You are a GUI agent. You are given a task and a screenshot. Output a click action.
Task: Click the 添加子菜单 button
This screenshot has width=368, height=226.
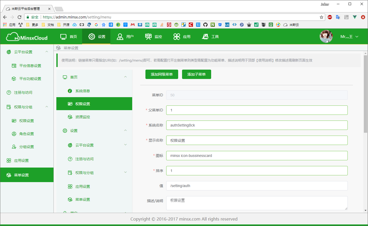point(197,74)
